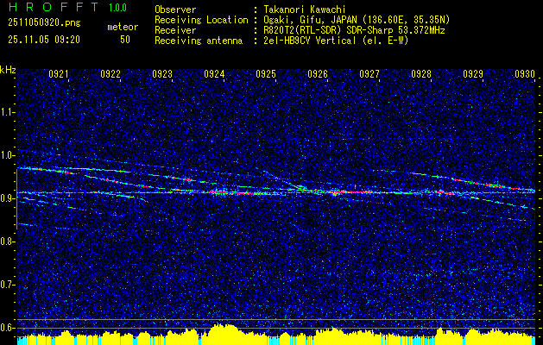
Task: Click the meteor count 50
Action: click(x=125, y=40)
